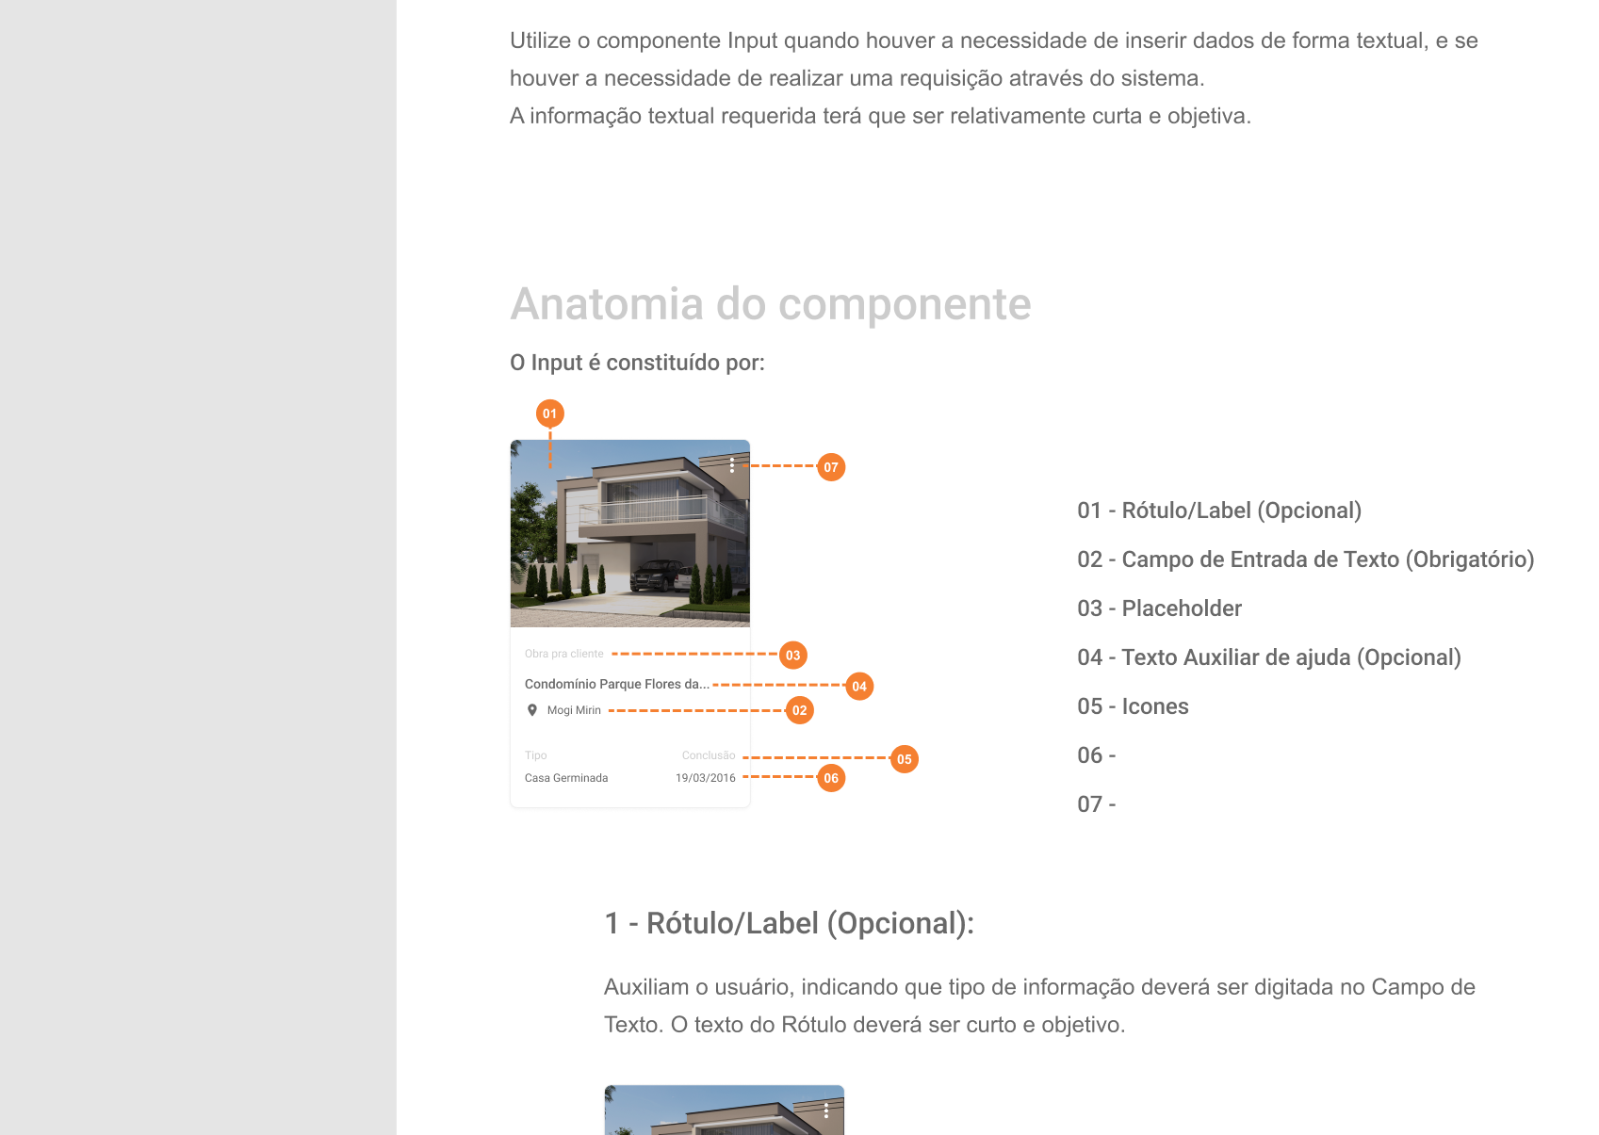Click the 'Casa Germinada' value

click(566, 778)
